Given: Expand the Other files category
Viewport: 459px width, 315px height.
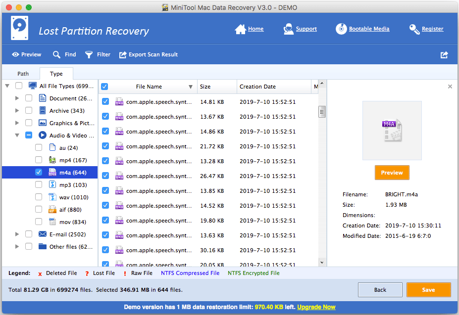Looking at the screenshot, I should [17, 246].
